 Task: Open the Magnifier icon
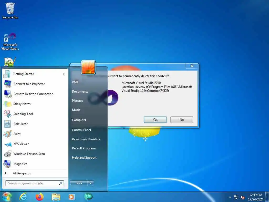[x=8, y=164]
